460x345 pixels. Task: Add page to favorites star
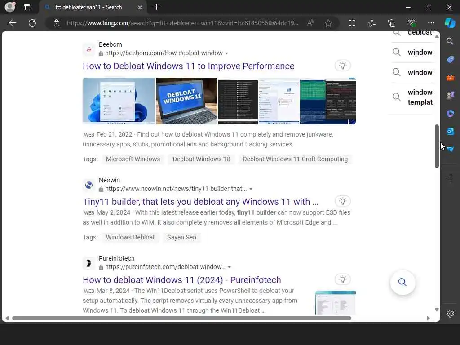328,23
